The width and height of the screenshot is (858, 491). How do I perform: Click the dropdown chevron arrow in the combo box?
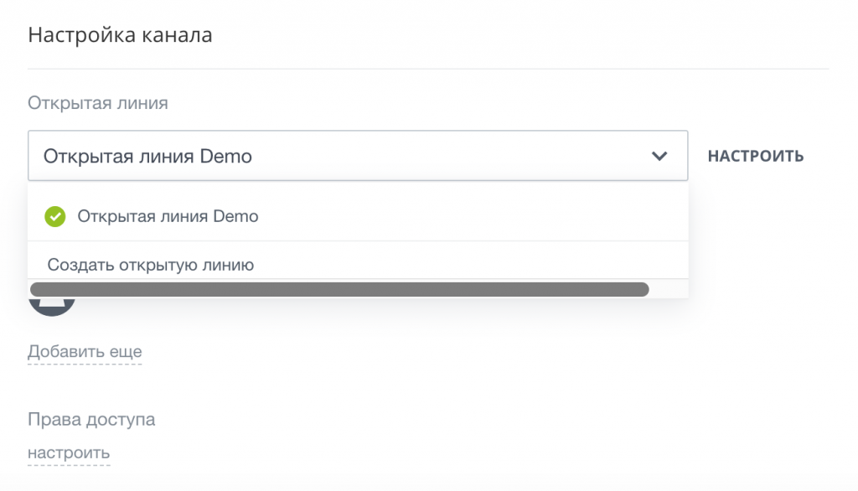(659, 156)
